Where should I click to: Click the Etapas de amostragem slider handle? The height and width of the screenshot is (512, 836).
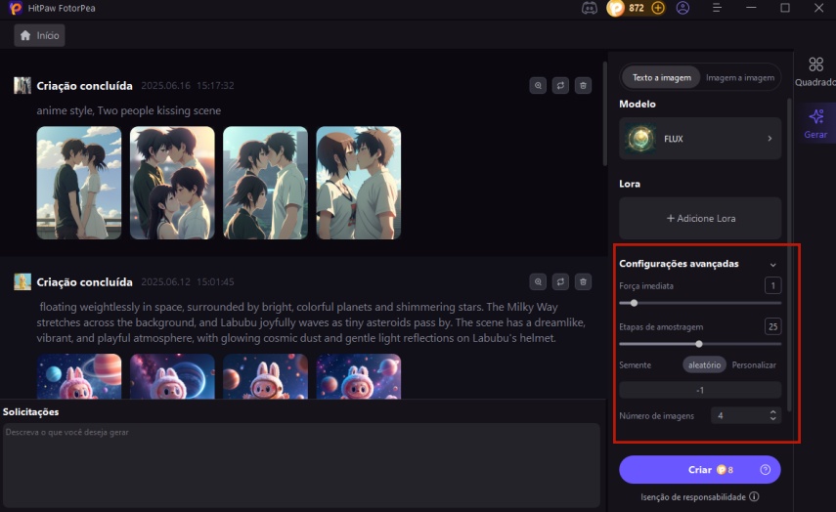699,344
